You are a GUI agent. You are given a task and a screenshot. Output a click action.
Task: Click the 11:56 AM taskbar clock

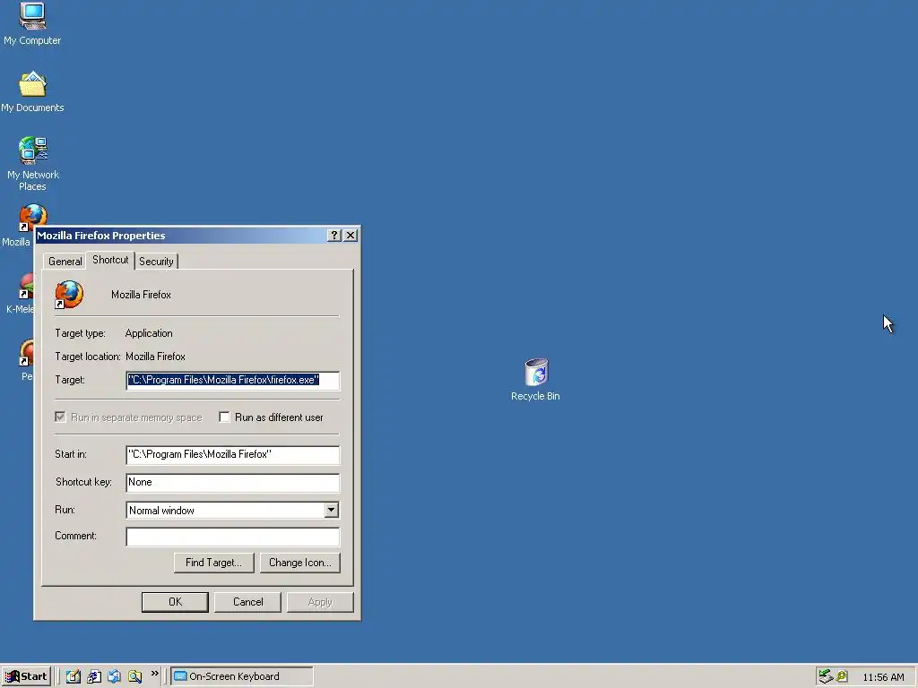pyautogui.click(x=883, y=677)
